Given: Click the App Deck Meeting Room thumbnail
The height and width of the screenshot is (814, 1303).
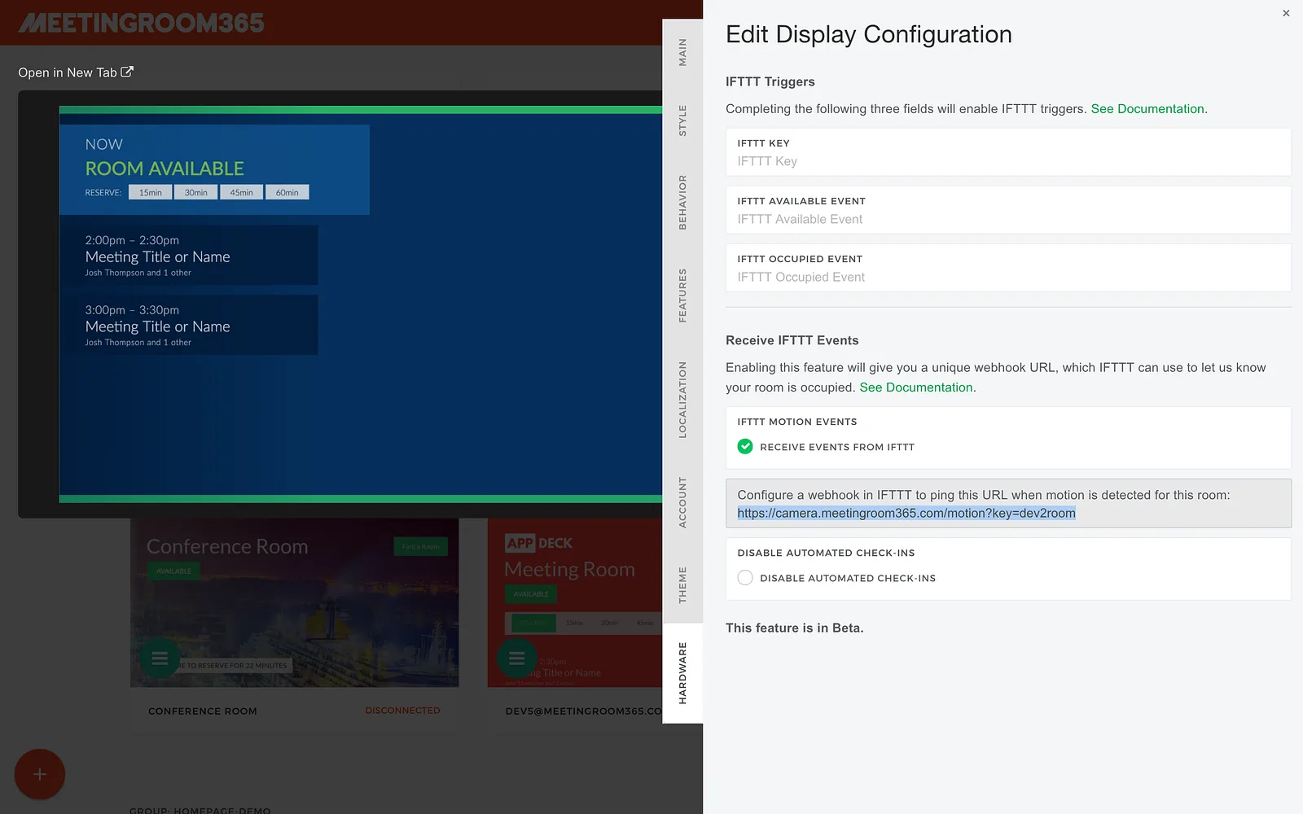Looking at the screenshot, I should (575, 603).
